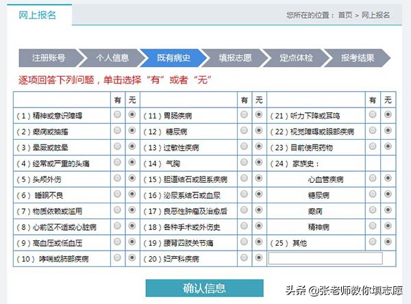
Task: Choose 有 for 头颅外伤
Action: [x=117, y=178]
